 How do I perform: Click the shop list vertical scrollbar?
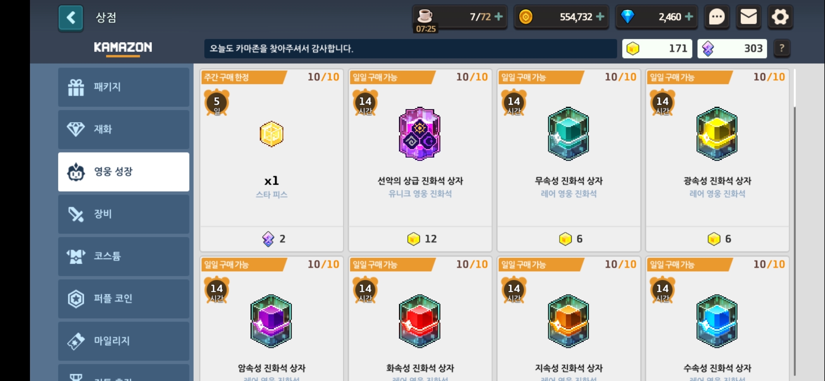795,222
